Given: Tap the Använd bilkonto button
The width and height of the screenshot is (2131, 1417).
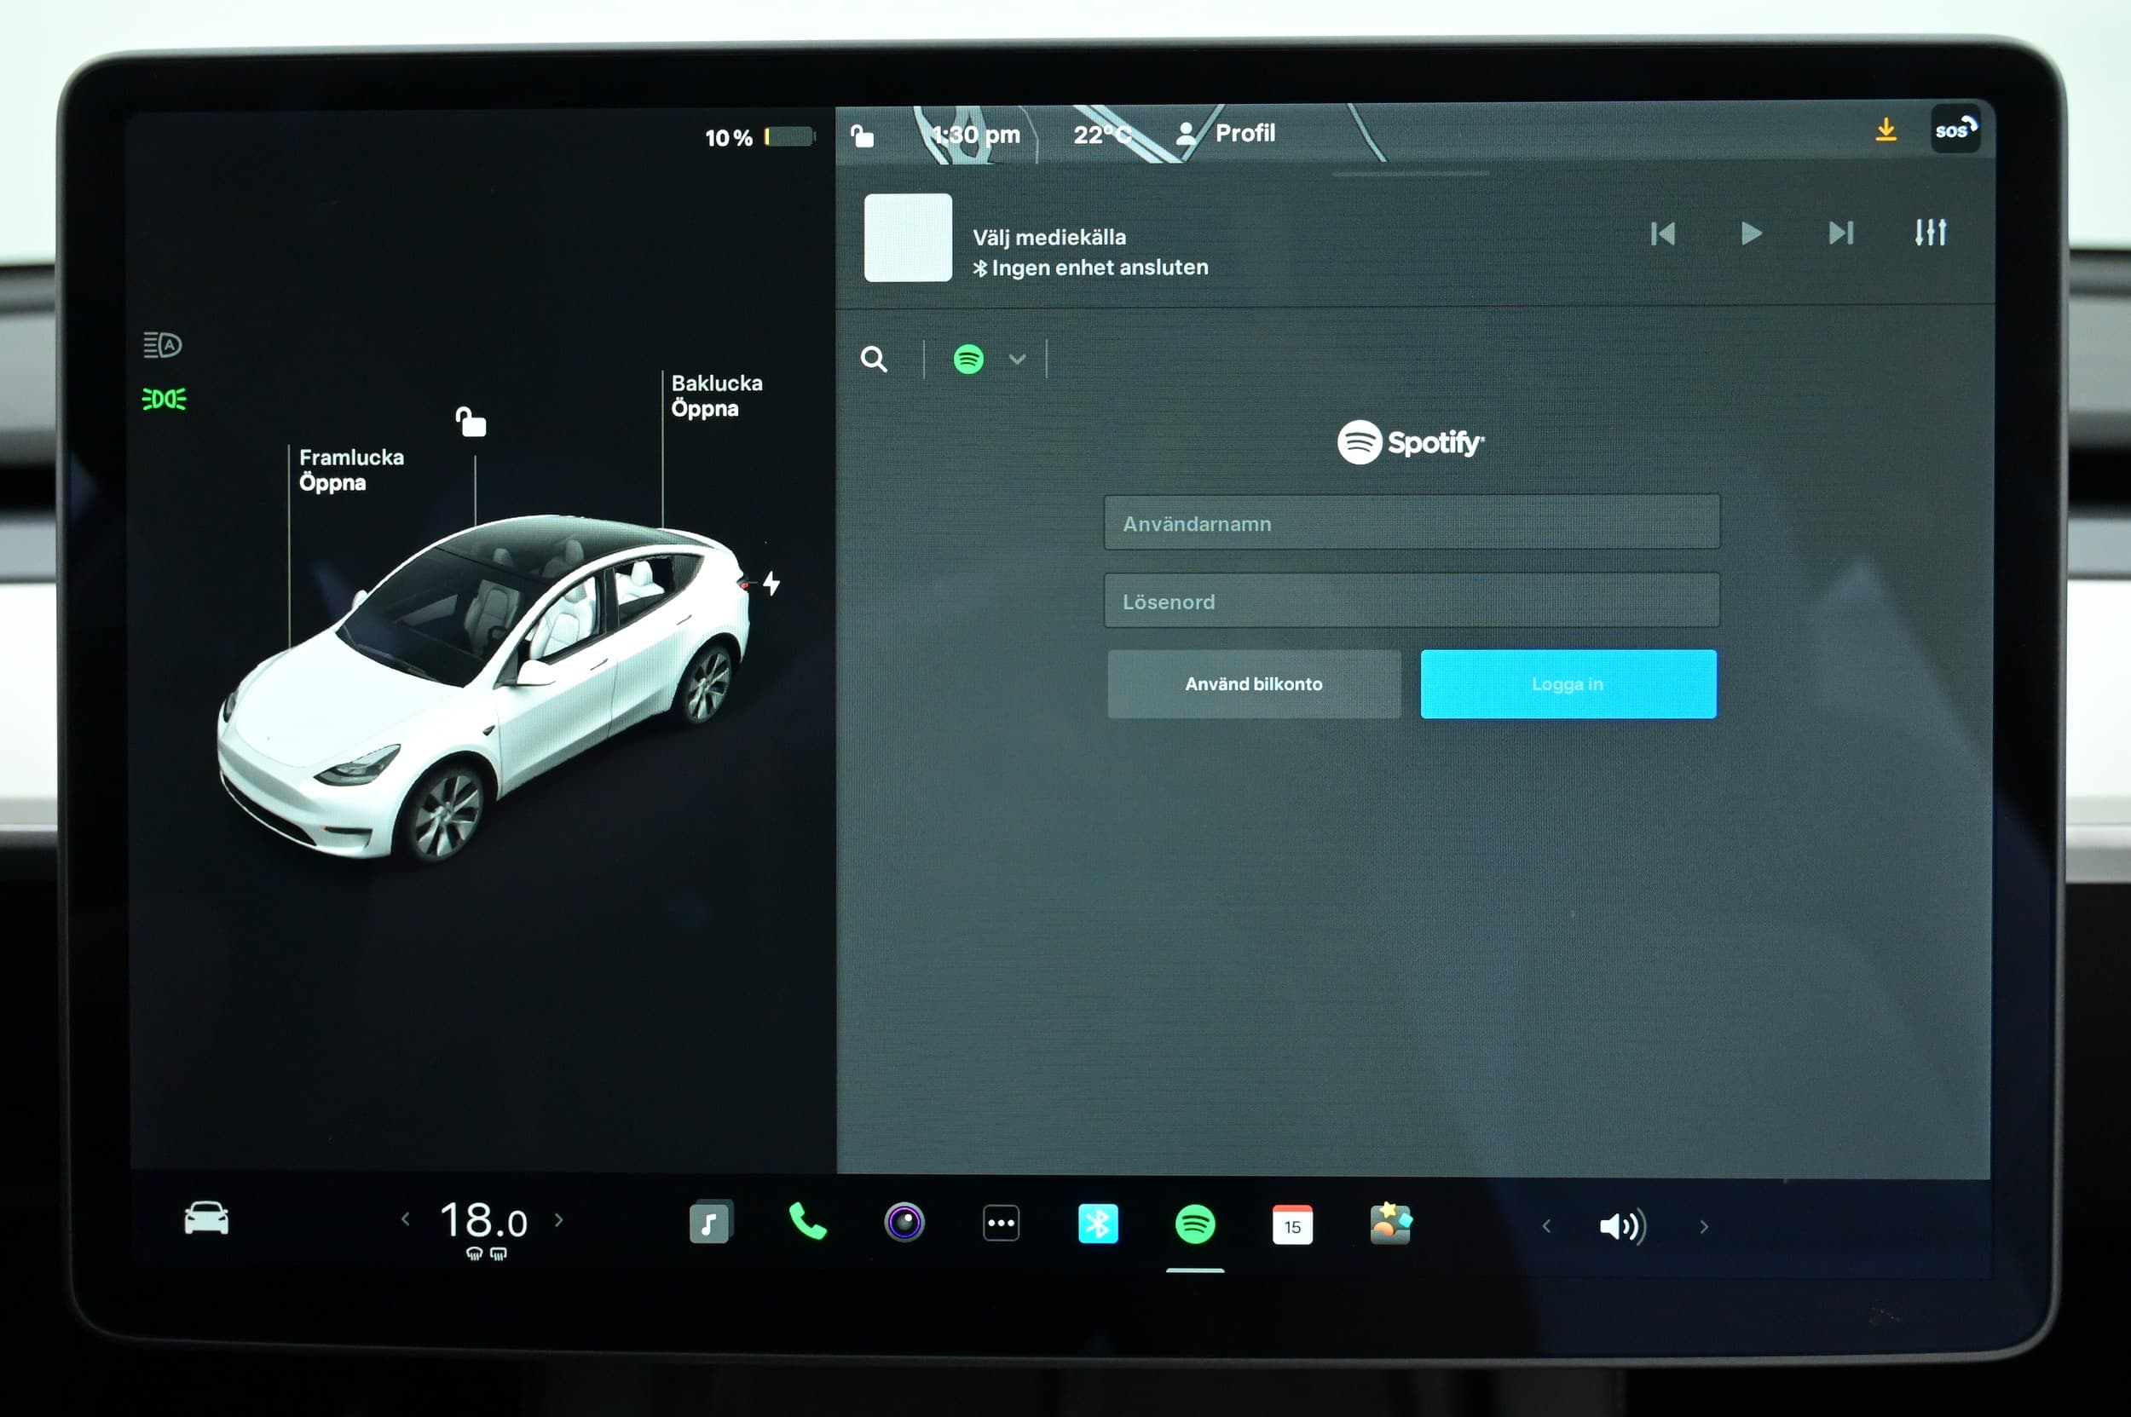Looking at the screenshot, I should click(1254, 684).
